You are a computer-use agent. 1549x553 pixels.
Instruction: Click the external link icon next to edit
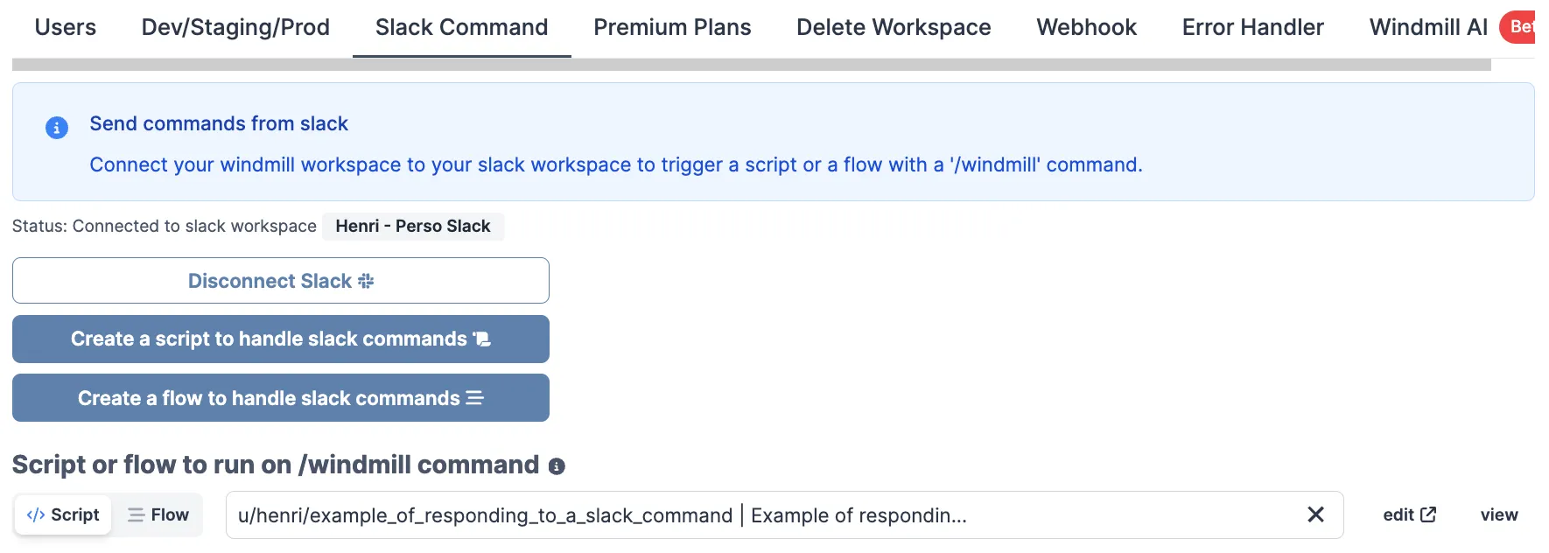tap(1428, 514)
